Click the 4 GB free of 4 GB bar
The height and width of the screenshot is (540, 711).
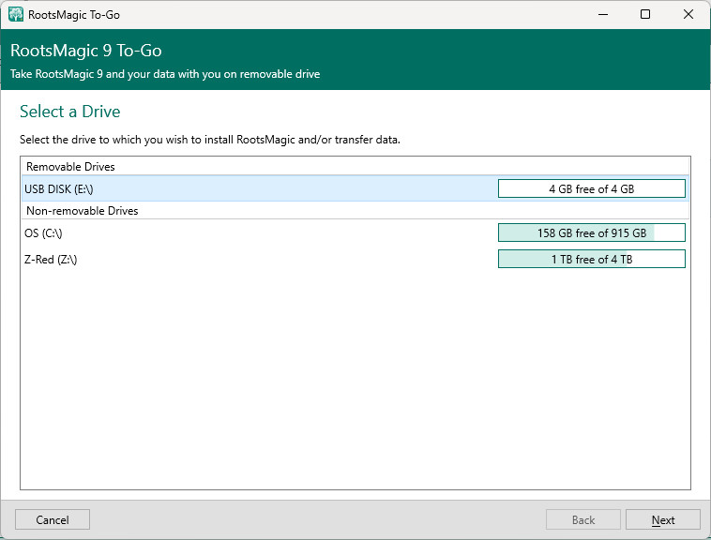pos(591,188)
